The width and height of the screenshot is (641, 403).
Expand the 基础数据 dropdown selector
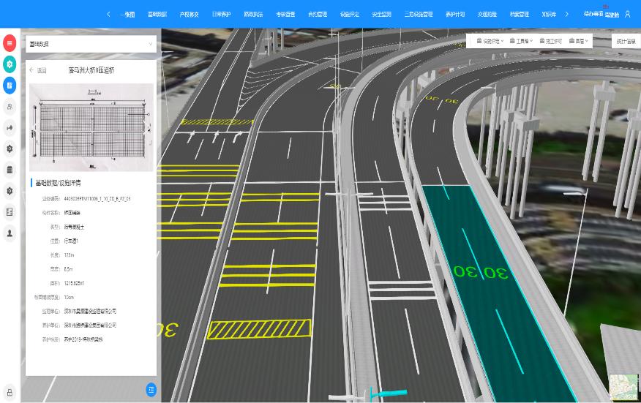point(91,45)
